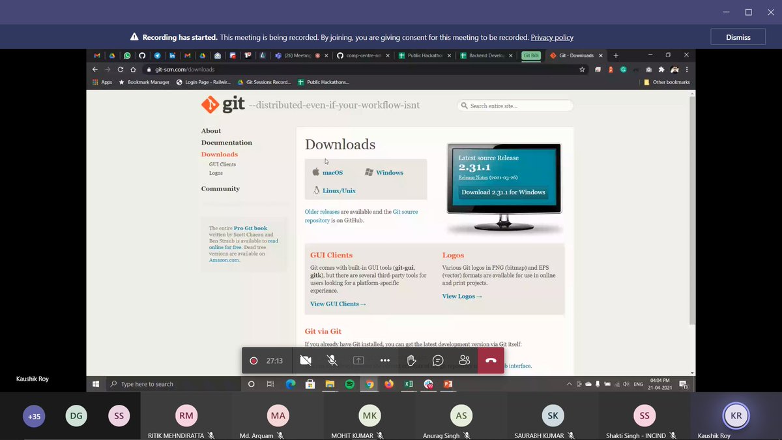Open Firefox from the taskbar

click(389, 384)
